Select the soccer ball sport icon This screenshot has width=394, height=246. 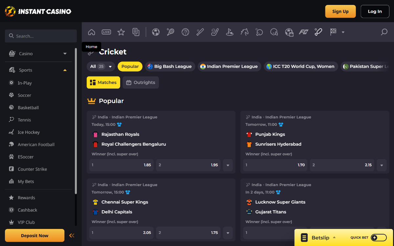(156, 32)
